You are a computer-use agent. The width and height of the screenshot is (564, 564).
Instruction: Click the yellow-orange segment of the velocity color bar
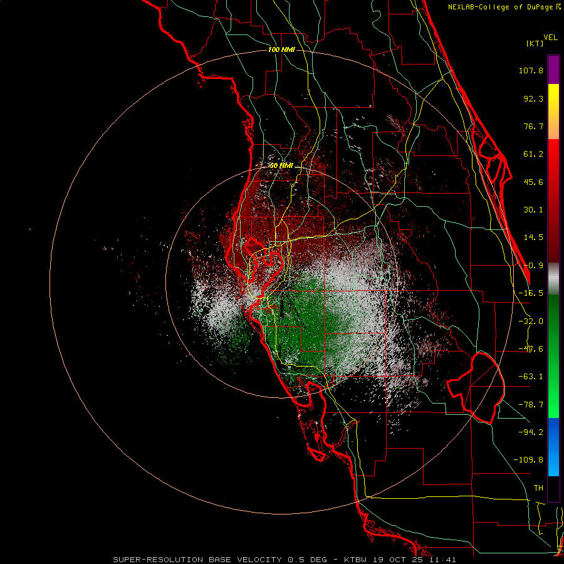point(553,112)
